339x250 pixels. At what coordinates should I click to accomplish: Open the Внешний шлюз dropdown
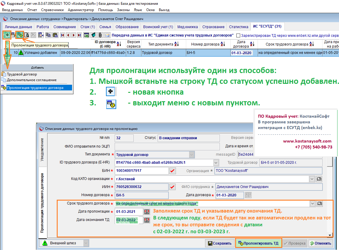86,243
